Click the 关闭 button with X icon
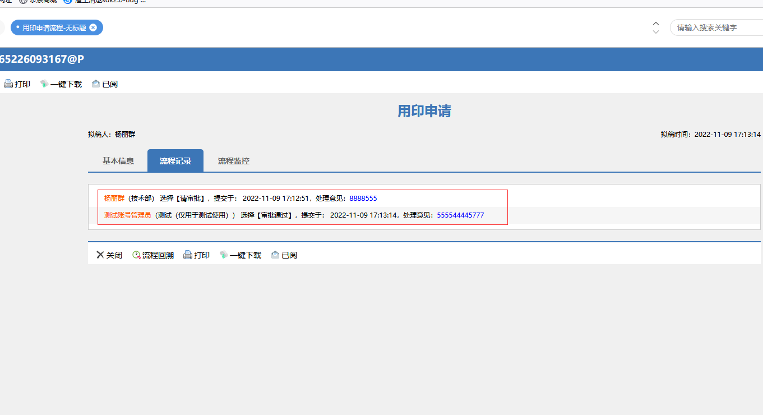763x415 pixels. (109, 255)
